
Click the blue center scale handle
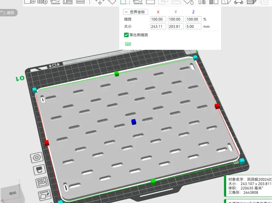(x=134, y=122)
